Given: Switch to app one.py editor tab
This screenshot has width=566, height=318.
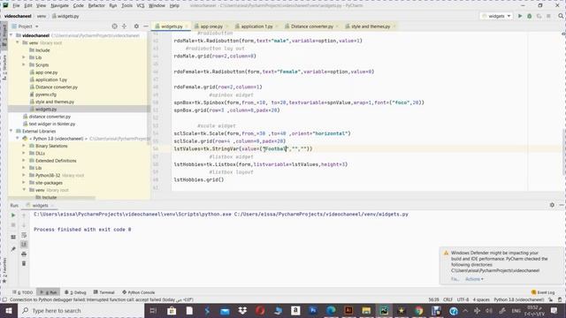Looking at the screenshot, I should tap(211, 26).
